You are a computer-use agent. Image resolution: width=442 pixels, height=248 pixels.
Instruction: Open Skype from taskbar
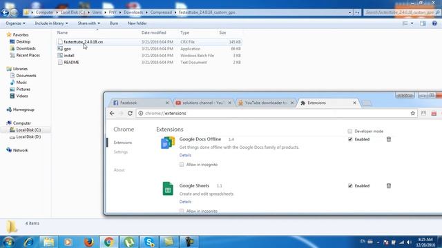coord(149,242)
